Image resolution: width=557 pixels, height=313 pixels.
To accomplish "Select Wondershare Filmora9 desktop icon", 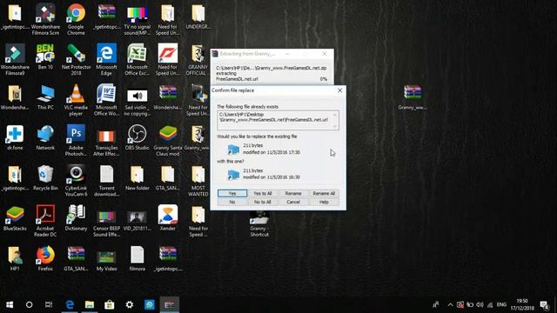I will click(15, 59).
